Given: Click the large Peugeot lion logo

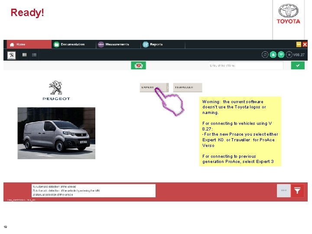Looking at the screenshot, I should click(56, 91).
